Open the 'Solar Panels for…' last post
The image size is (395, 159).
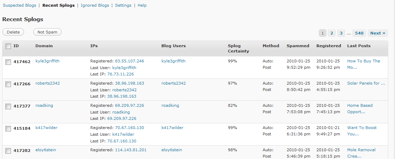click(366, 83)
